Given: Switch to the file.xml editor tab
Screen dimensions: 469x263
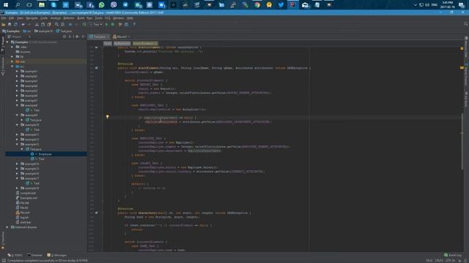Looking at the screenshot, I should point(122,37).
